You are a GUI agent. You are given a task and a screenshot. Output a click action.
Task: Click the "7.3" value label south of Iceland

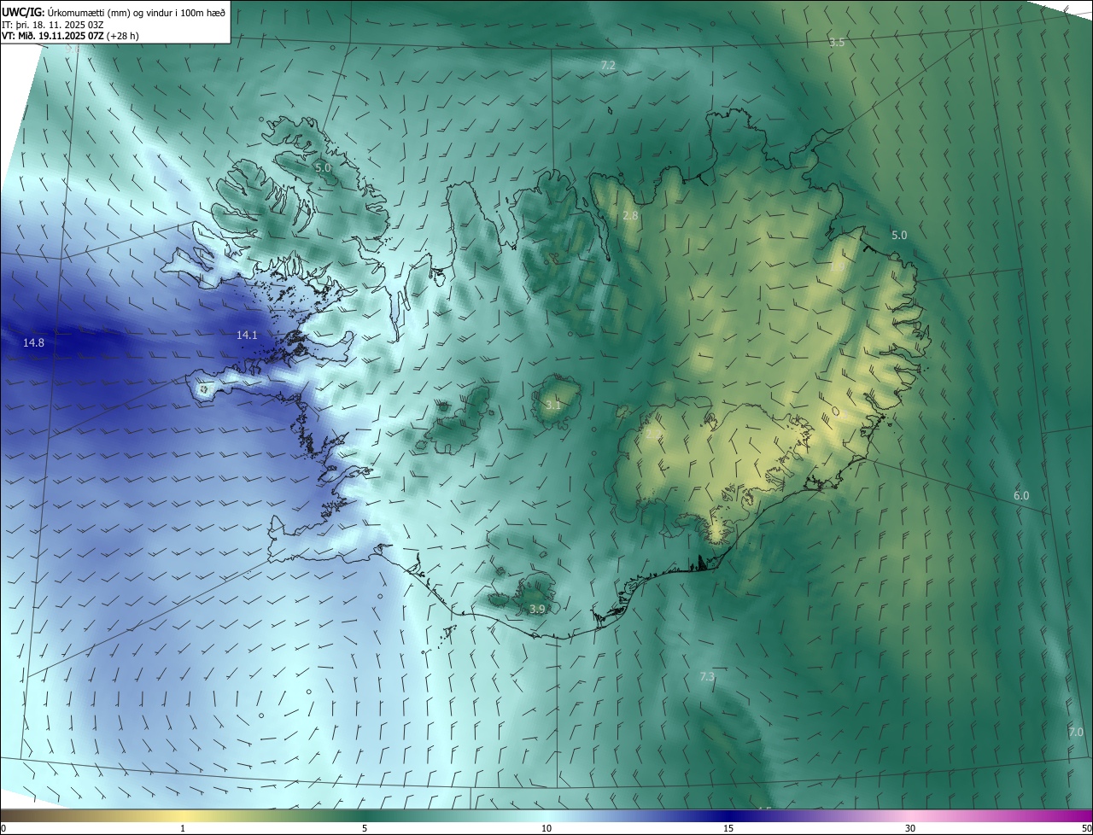pyautogui.click(x=707, y=677)
